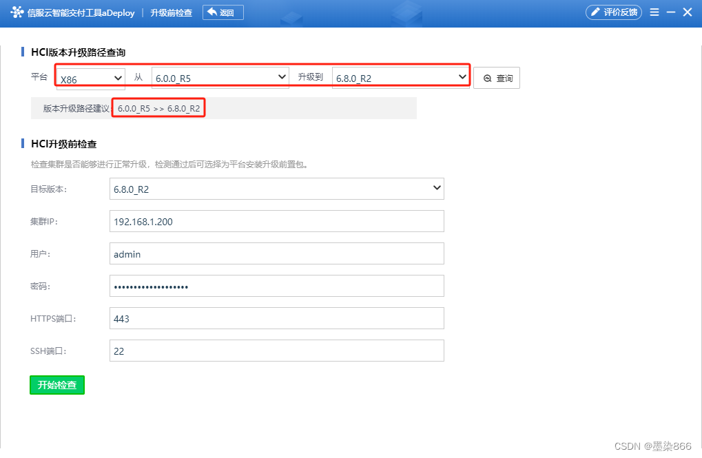702x458 pixels.
Task: Open the 平台 X86 platform dropdown
Action: 92,79
